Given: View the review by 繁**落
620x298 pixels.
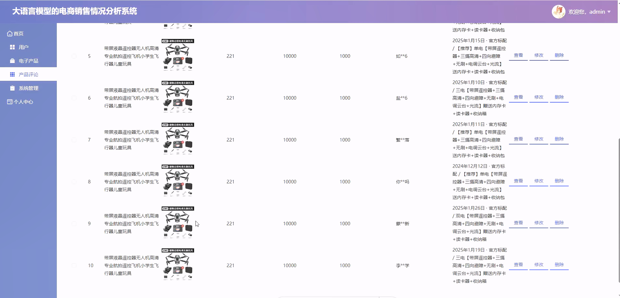Looking at the screenshot, I should 518,139.
